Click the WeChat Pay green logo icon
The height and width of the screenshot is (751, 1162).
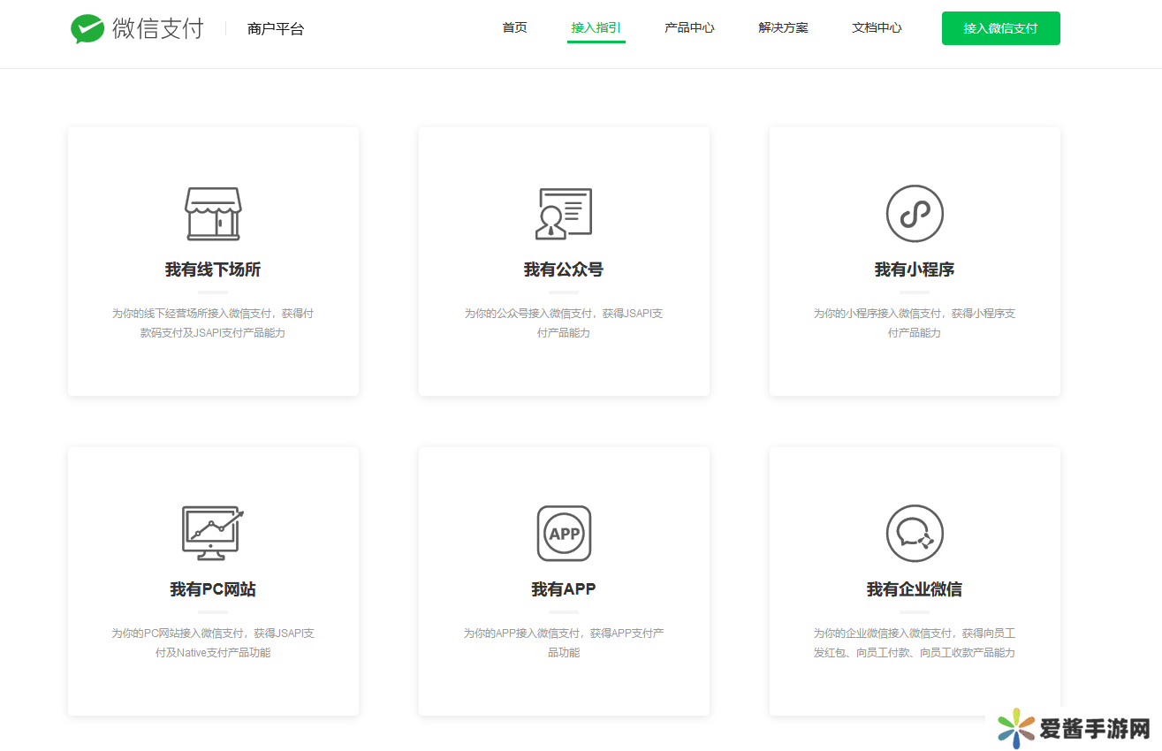pyautogui.click(x=87, y=29)
